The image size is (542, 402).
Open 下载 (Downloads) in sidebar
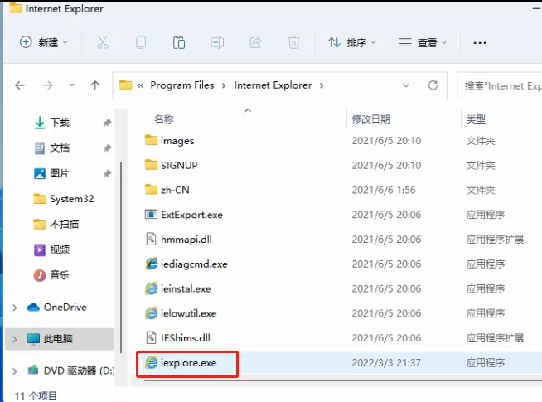(x=52, y=123)
